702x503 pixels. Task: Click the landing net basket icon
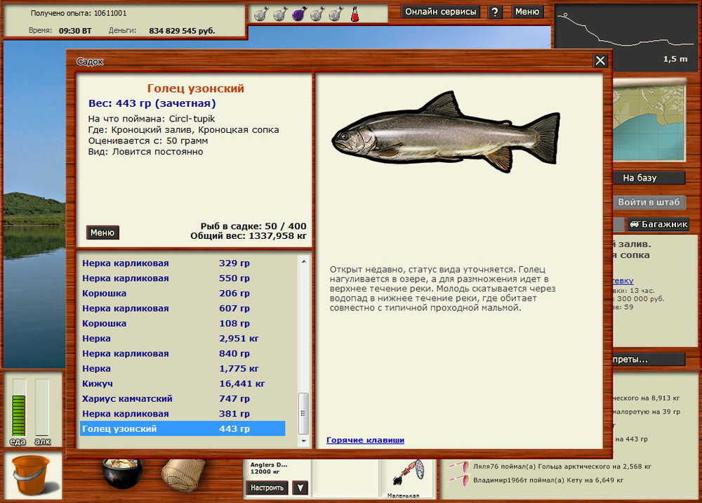[183, 475]
